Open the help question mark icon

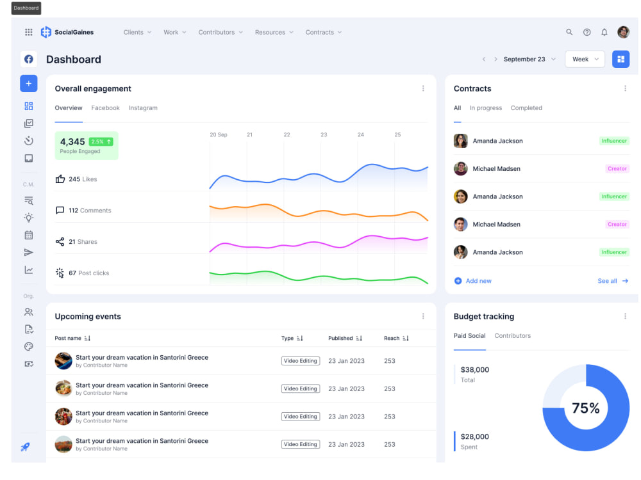click(587, 32)
